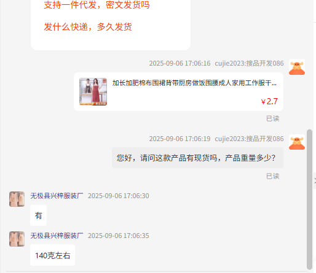The width and height of the screenshot is (316, 273).
Task: Click the chat scrollbar thumb
Action: 309,199
